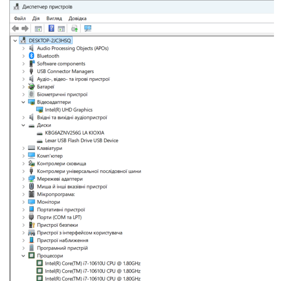Expand the USB Connector Managers chevron
The image size is (281, 281).
tap(23, 72)
